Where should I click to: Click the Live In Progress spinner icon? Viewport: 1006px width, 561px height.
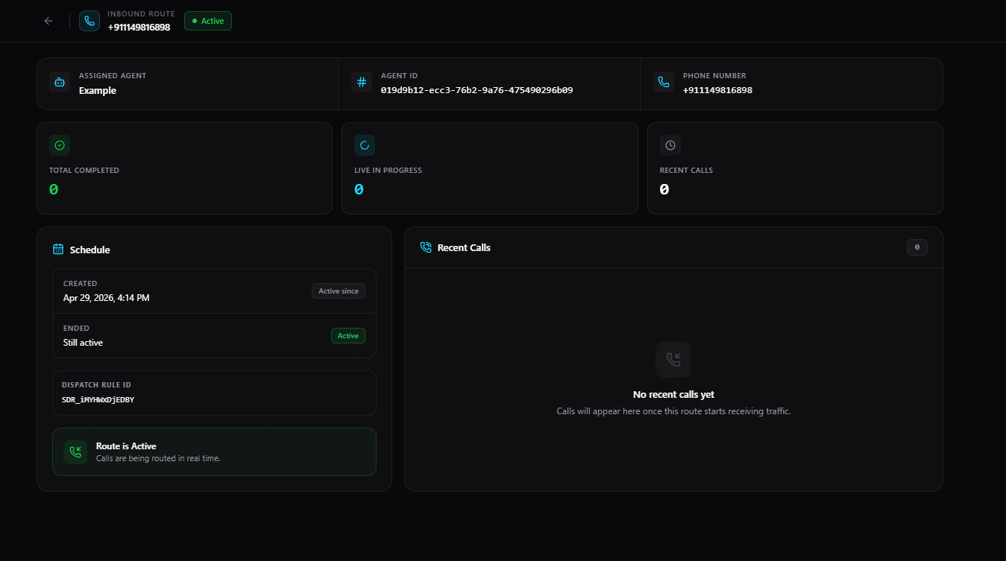click(x=365, y=145)
